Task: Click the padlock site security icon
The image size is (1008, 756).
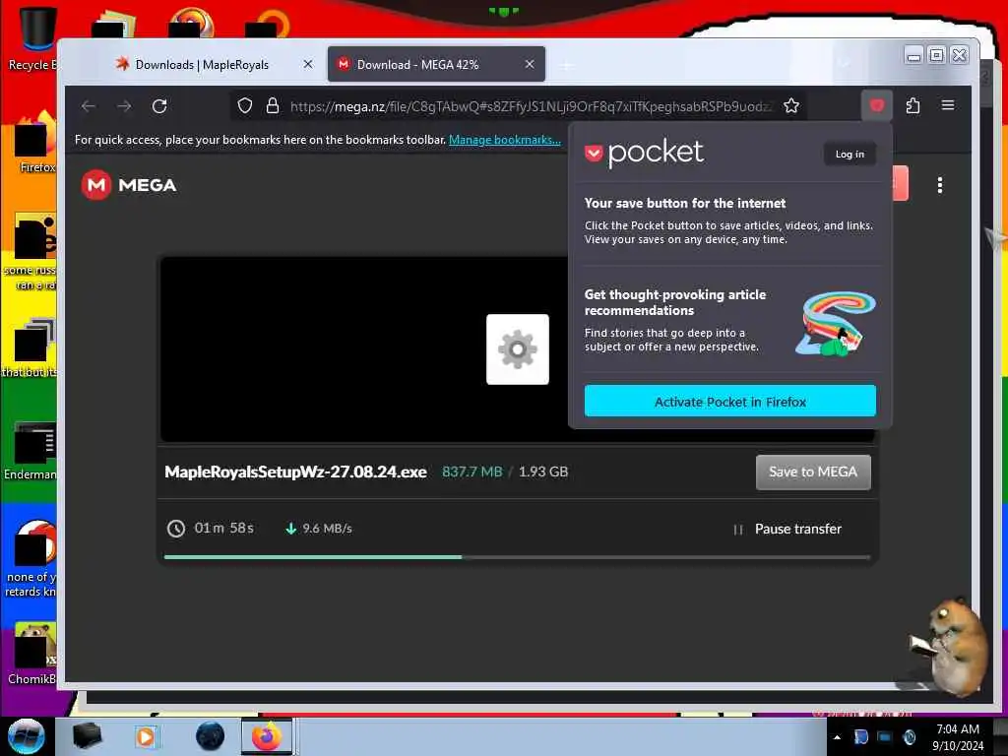Action: (273, 106)
